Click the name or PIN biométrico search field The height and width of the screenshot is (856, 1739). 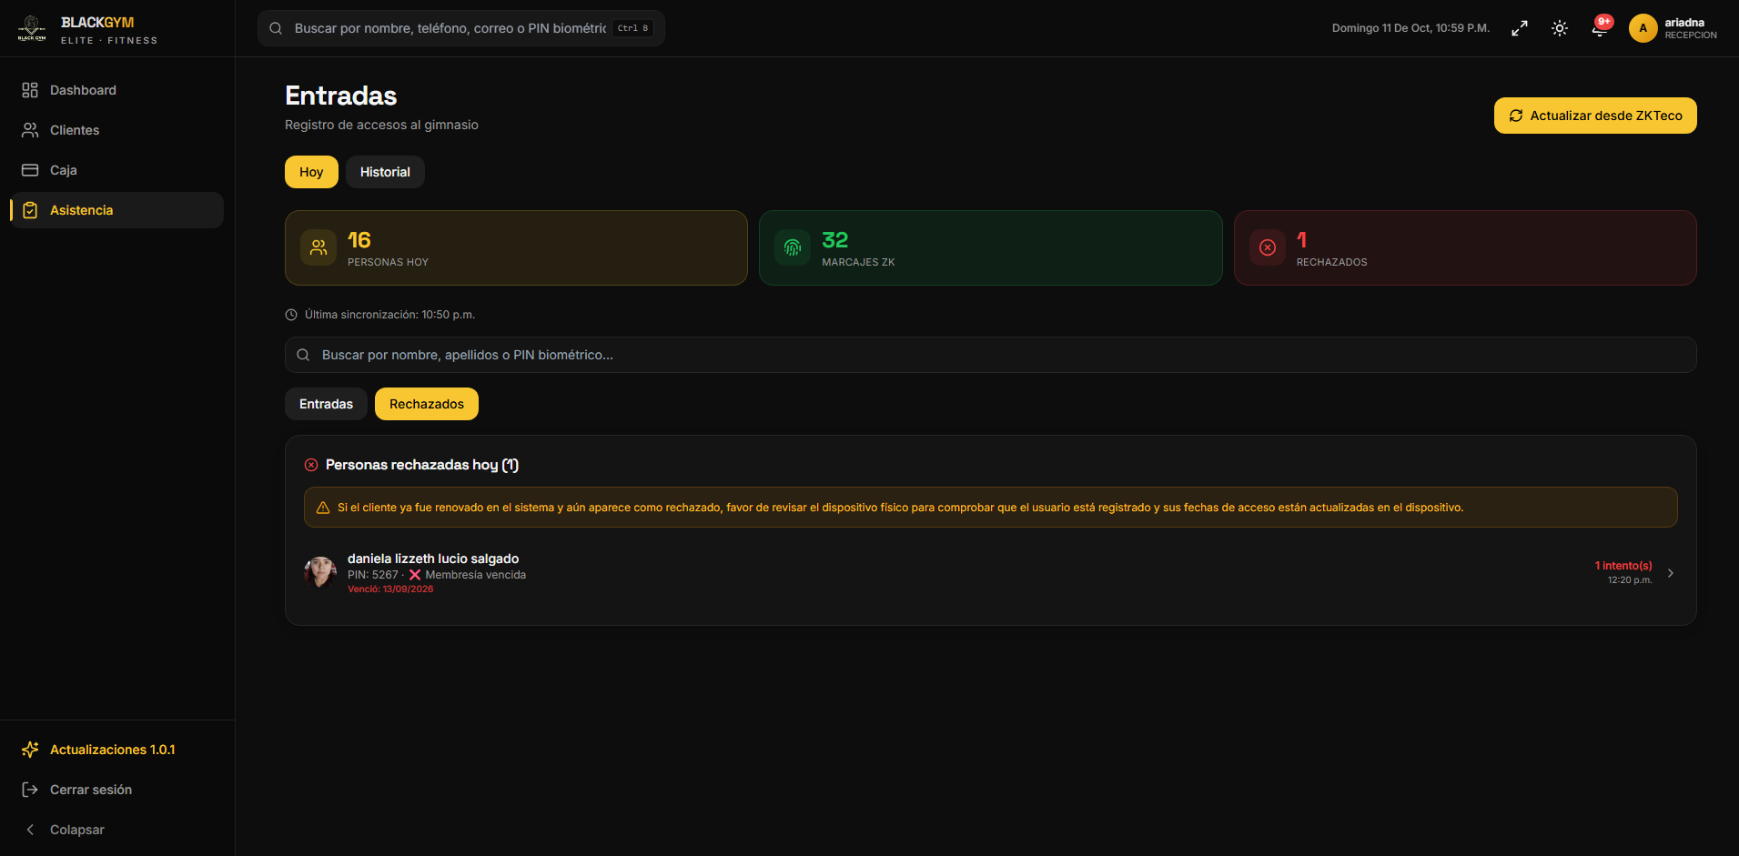tap(990, 355)
